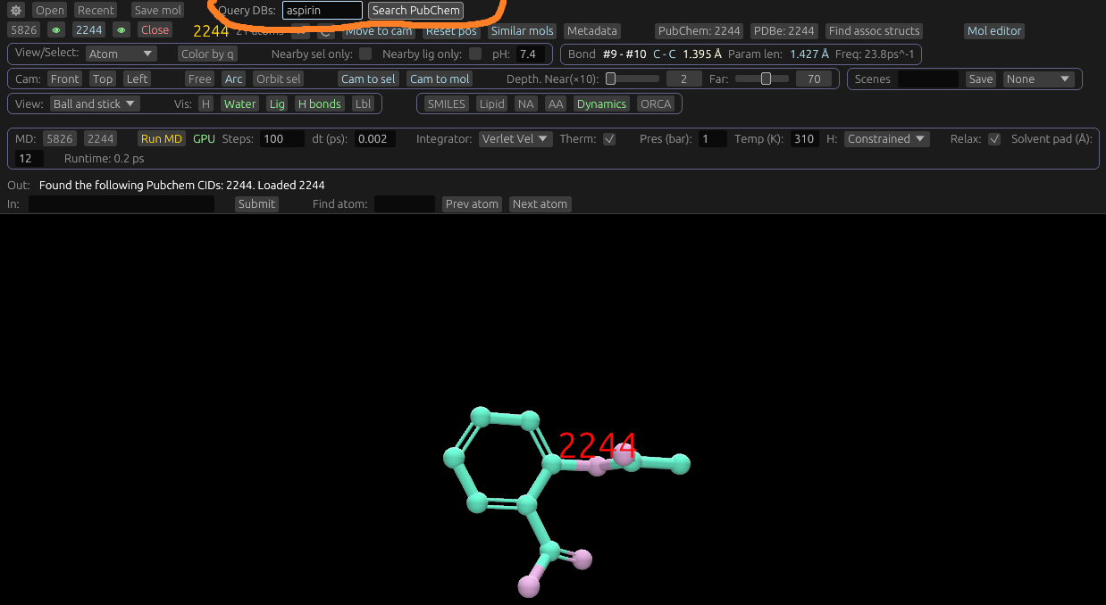This screenshot has height=605, width=1106.
Task: Open the Verlet Vel integrator dropdown
Action: [x=515, y=138]
